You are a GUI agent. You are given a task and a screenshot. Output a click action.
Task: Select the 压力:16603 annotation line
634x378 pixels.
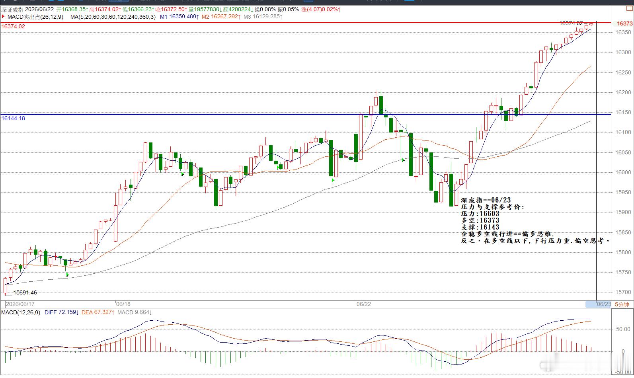pyautogui.click(x=480, y=214)
